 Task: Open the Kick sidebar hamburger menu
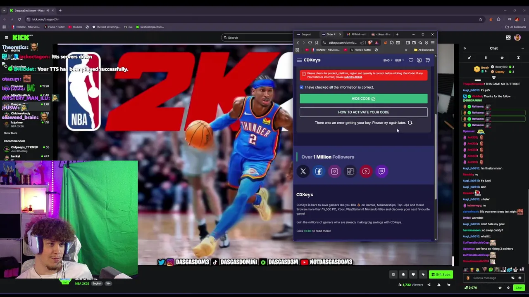pyautogui.click(x=7, y=38)
